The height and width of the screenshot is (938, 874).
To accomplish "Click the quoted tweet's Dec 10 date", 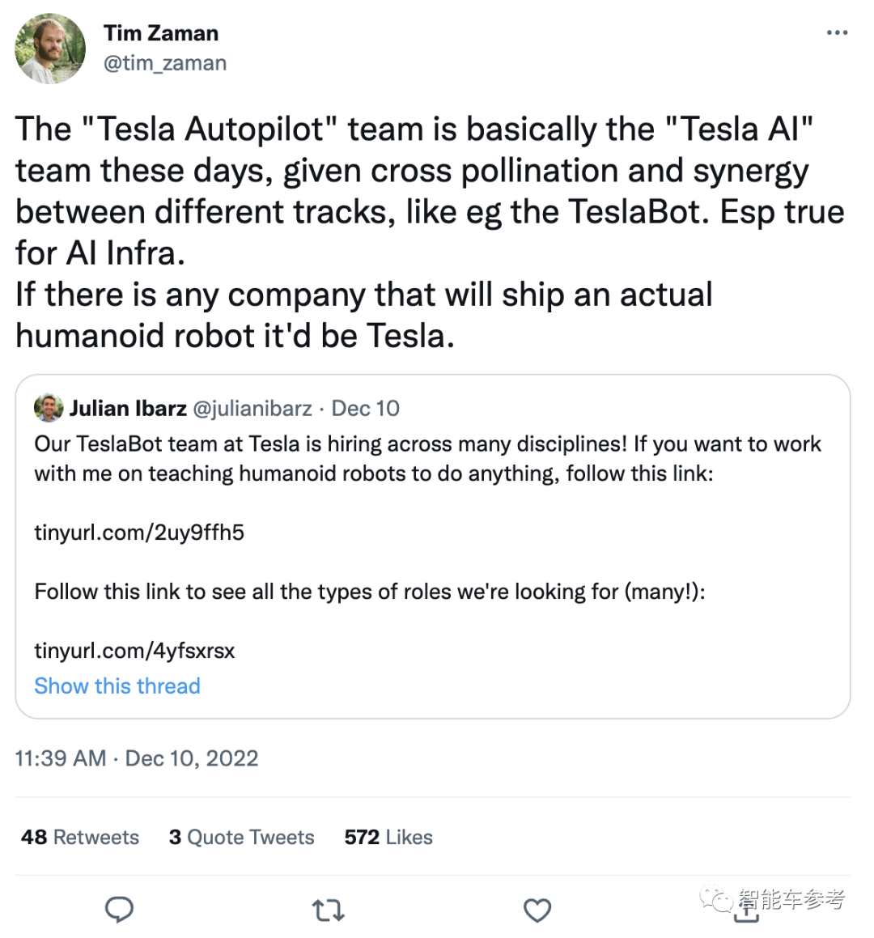I will (366, 408).
